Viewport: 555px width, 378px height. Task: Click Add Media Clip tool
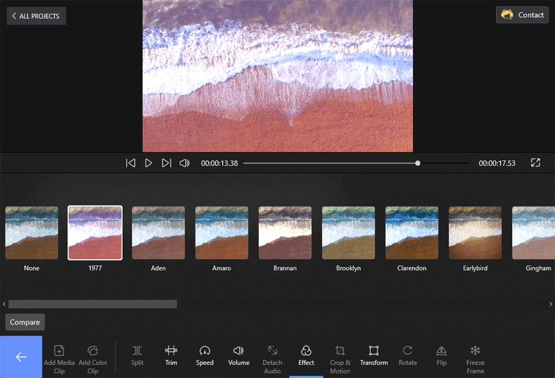59,360
